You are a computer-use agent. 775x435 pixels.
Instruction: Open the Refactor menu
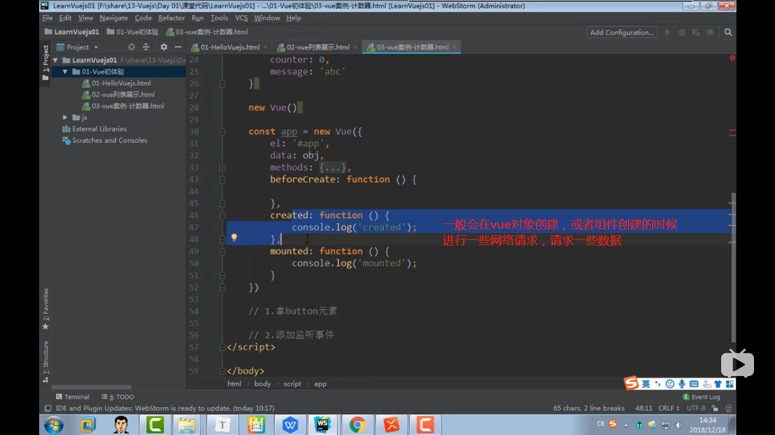point(172,18)
